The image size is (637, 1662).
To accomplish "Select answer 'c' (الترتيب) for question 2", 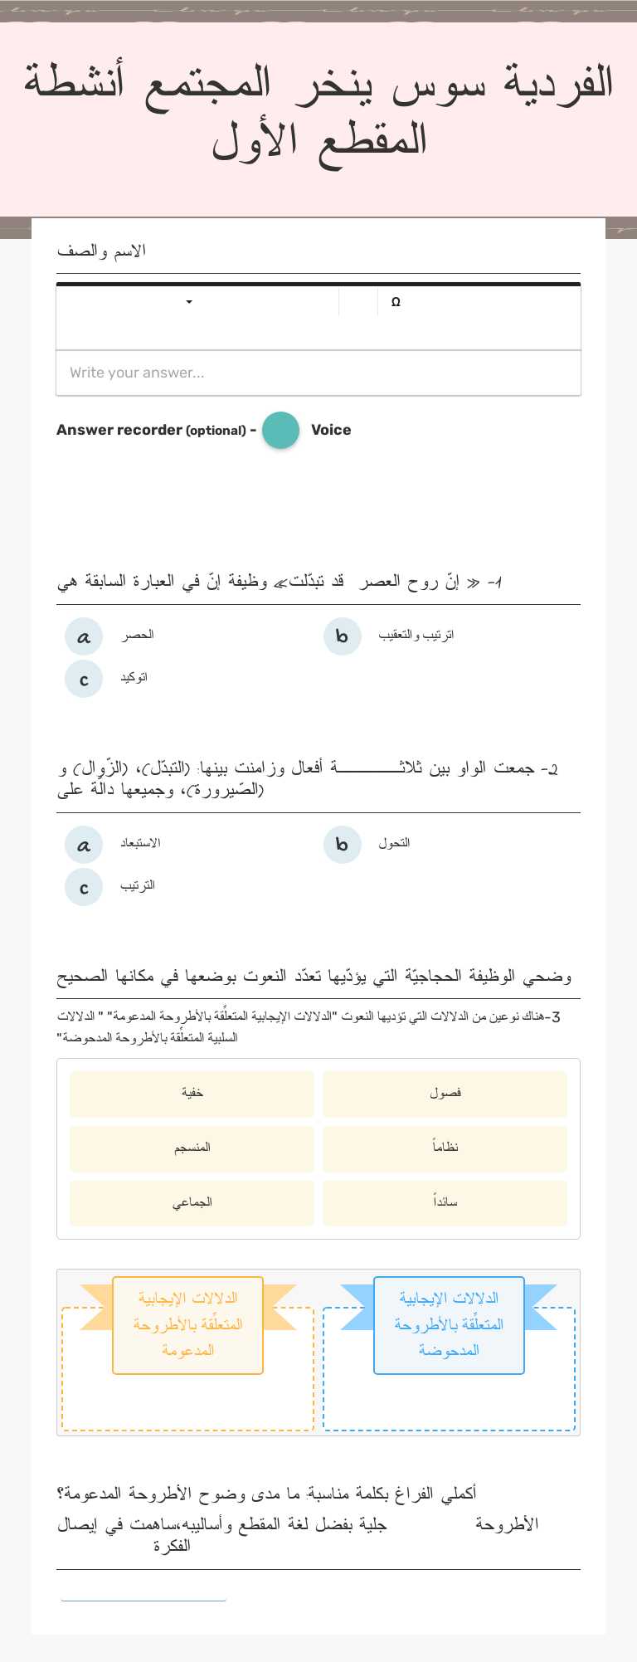I will tap(83, 886).
